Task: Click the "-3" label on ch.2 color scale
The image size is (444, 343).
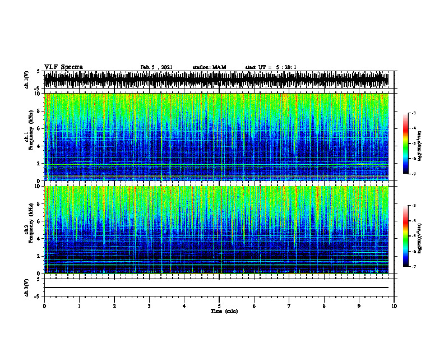Action: coord(414,206)
